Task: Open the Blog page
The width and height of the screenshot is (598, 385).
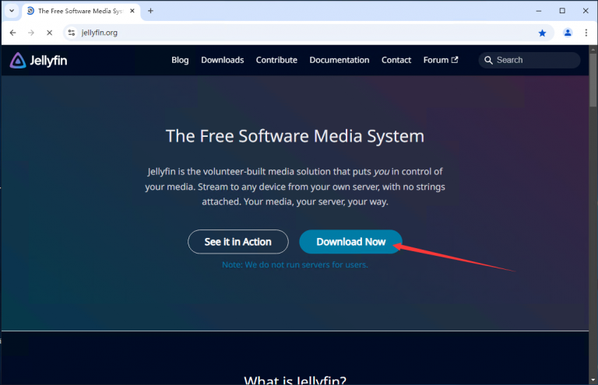Action: coord(180,60)
